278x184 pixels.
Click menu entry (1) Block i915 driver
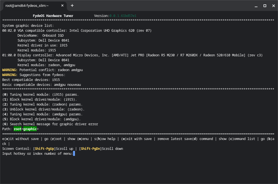[39, 100]
